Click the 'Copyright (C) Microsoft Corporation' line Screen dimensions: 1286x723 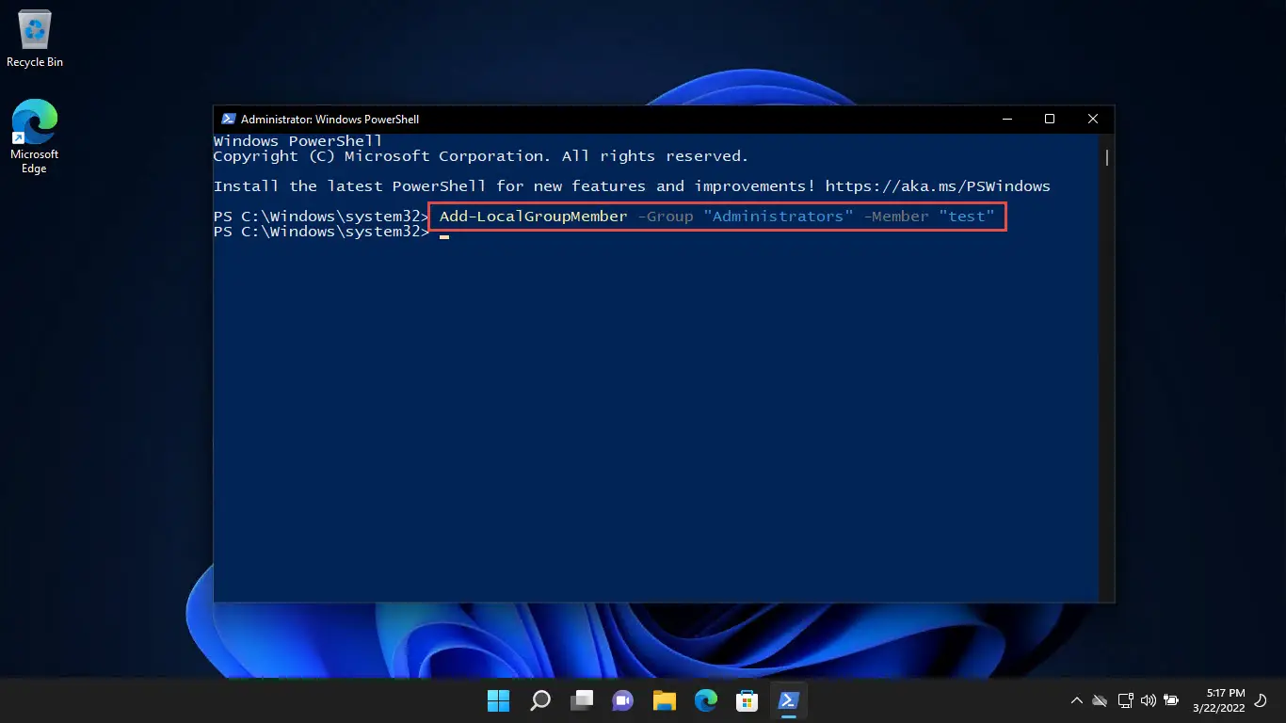[x=481, y=156]
